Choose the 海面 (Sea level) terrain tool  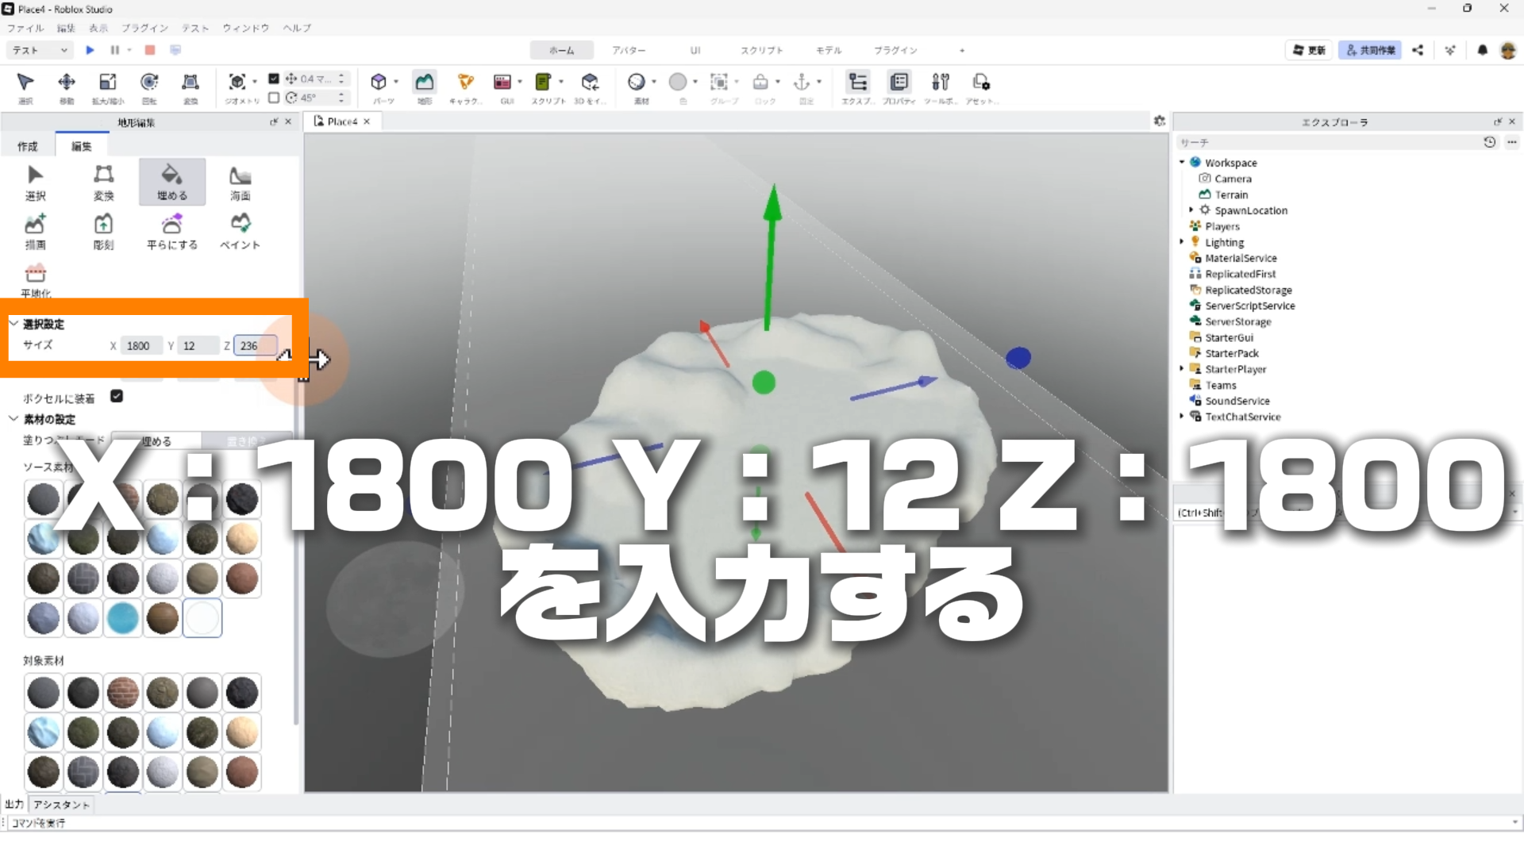click(240, 182)
